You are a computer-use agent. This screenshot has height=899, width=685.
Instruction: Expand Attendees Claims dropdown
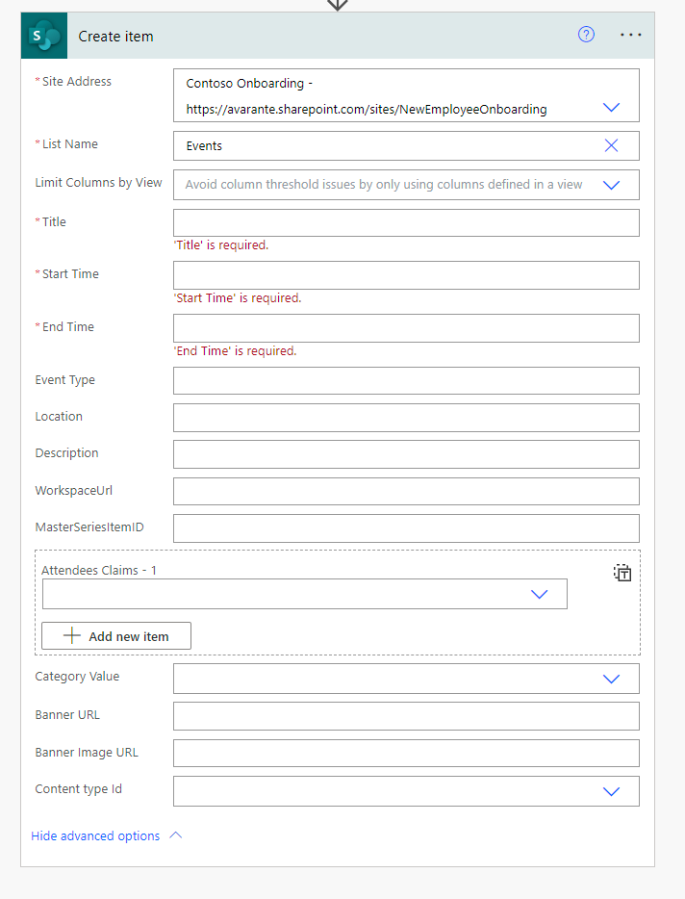pos(539,594)
